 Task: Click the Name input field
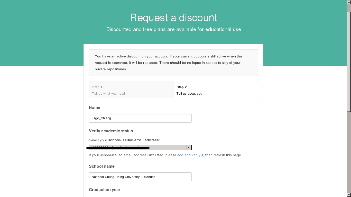click(140, 118)
